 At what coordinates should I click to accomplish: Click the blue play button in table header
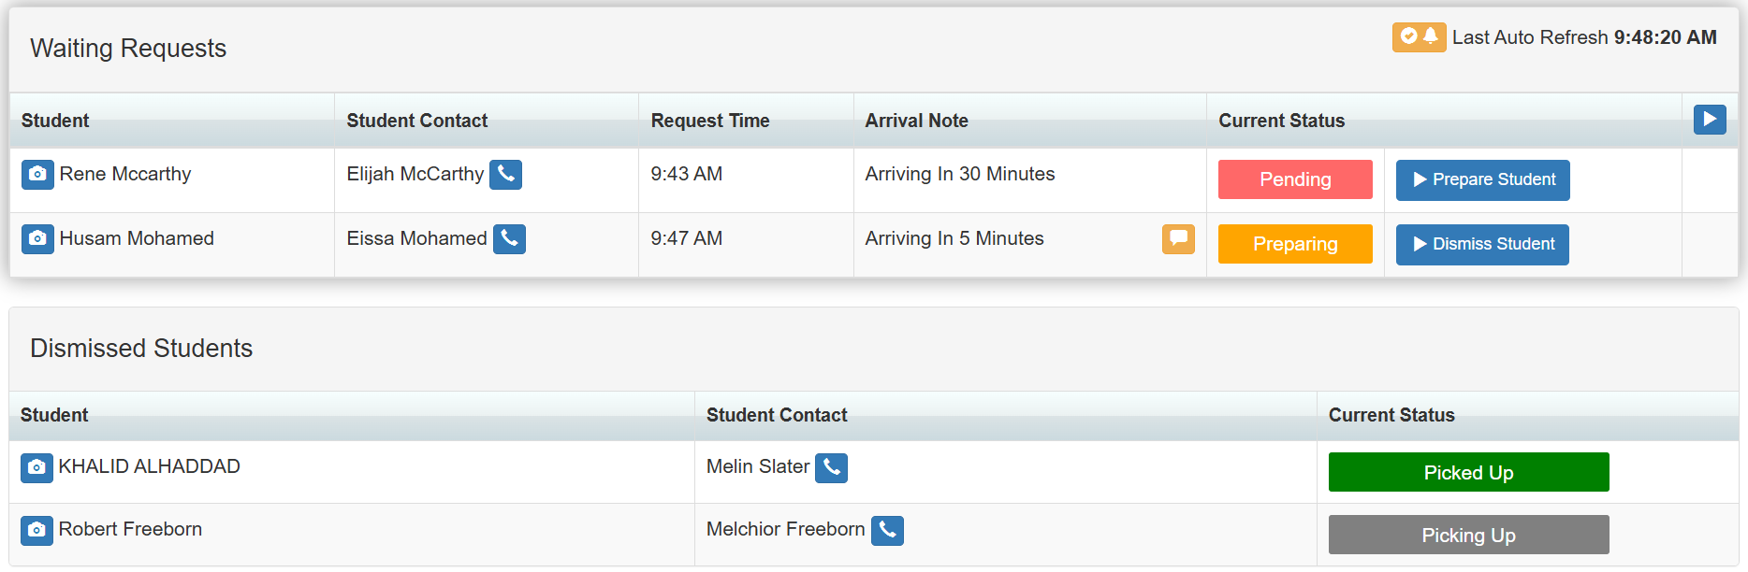click(x=1710, y=120)
